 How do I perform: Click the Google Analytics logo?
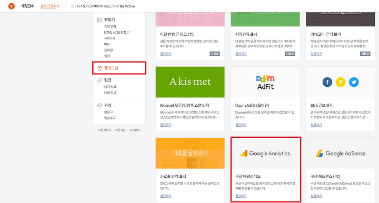point(265,153)
